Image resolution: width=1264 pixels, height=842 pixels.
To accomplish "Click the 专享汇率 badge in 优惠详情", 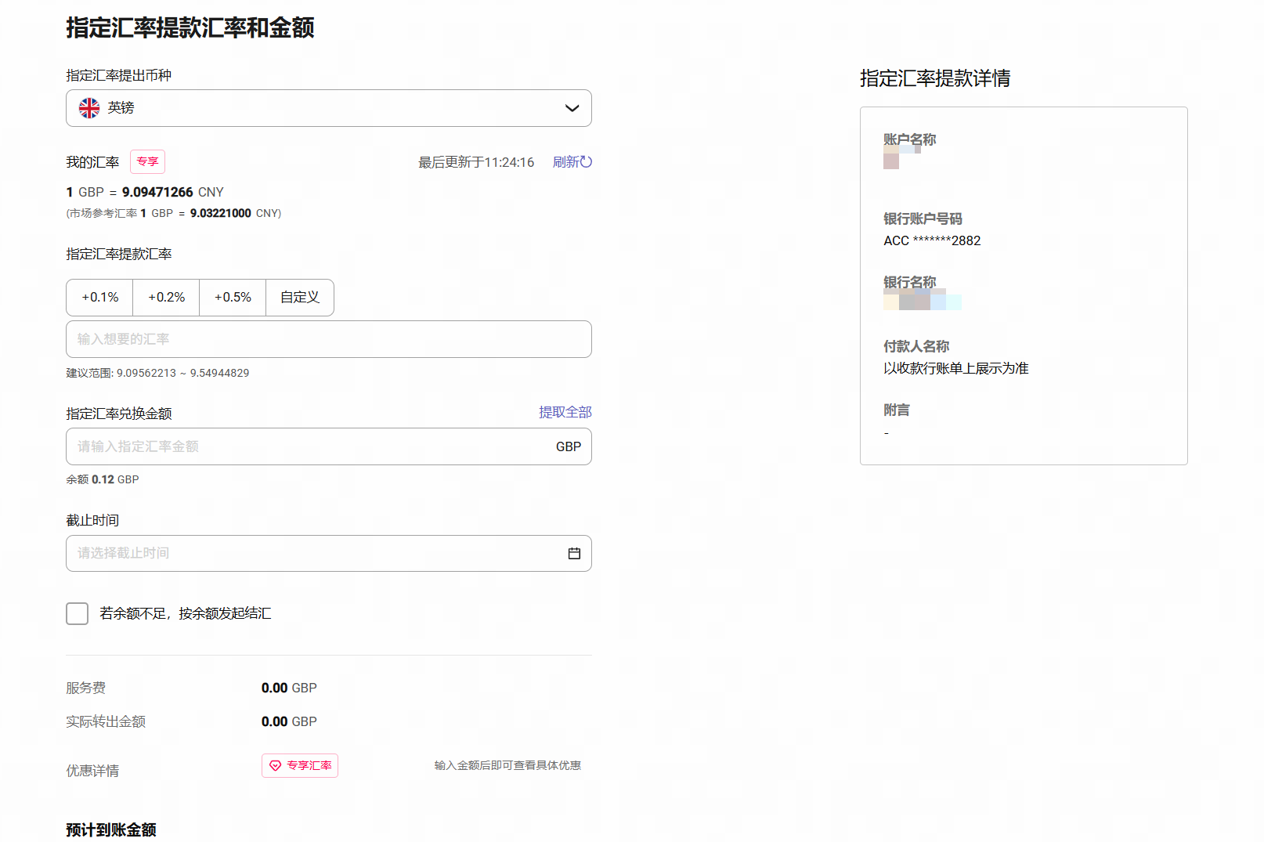I will [x=300, y=765].
